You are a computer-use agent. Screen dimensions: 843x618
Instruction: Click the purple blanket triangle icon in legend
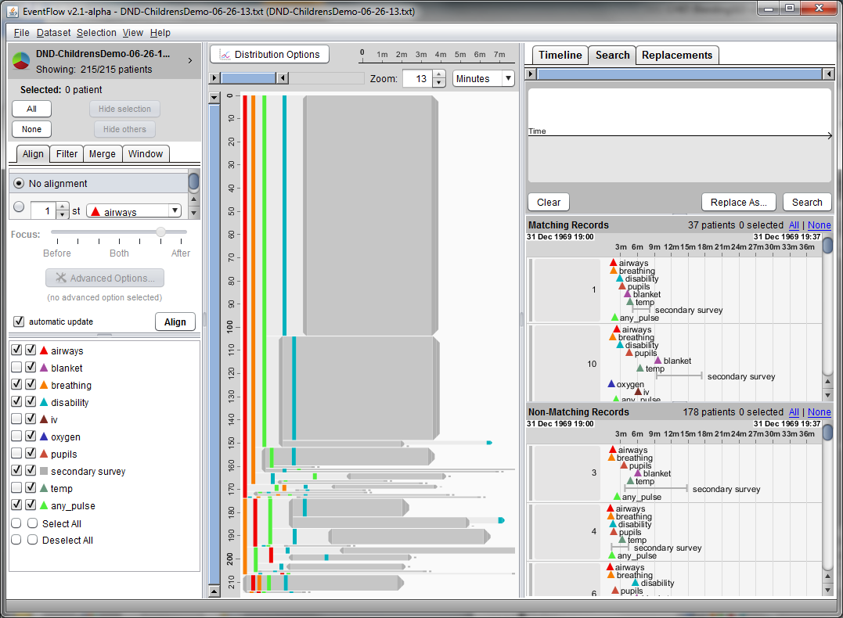point(44,368)
